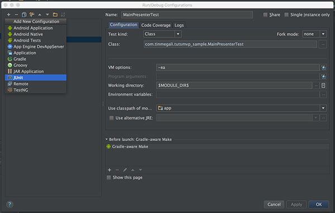Open the alternative JRE dropdown arrow
Viewport: 335px width, 213px height.
(x=315, y=118)
